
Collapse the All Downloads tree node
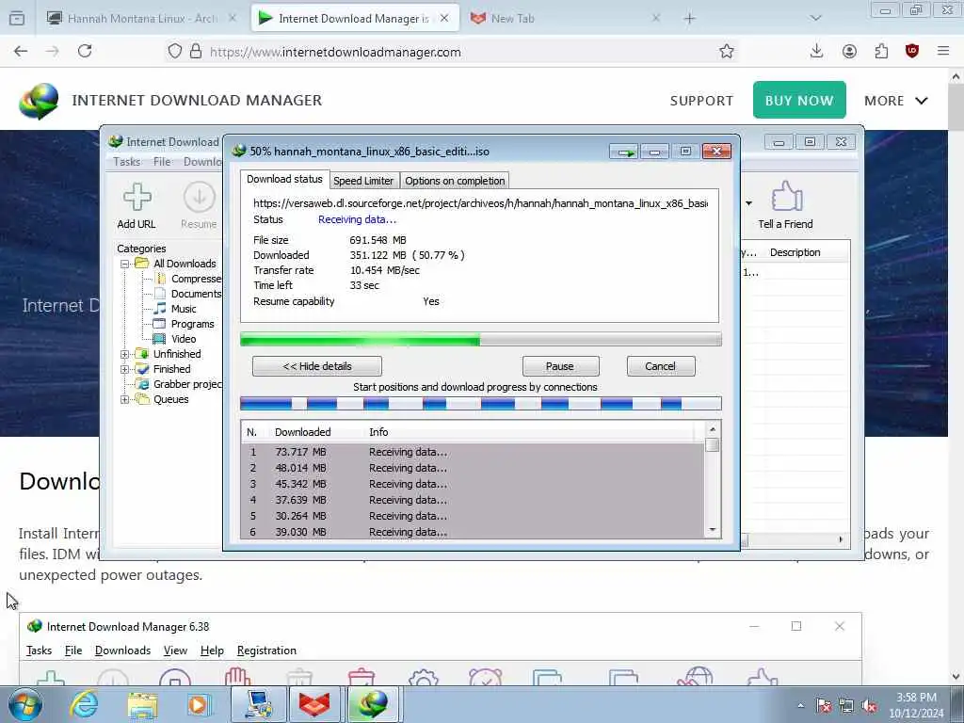pyautogui.click(x=125, y=264)
